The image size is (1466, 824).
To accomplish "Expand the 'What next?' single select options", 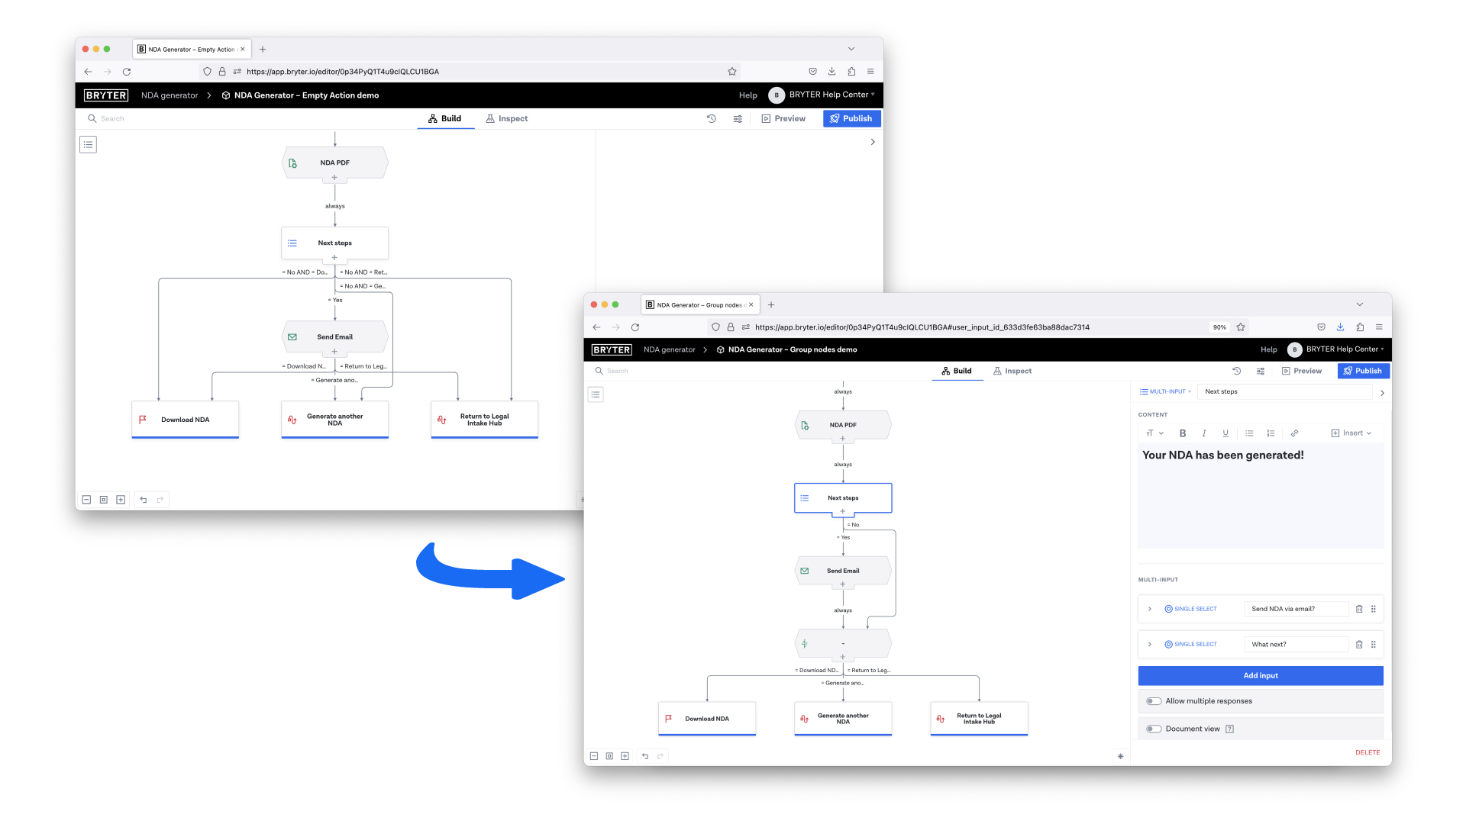I will pos(1150,644).
